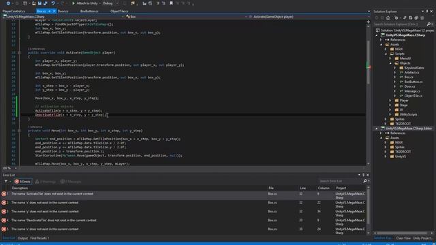Switch to the Door.cs editor tab

pos(63,11)
